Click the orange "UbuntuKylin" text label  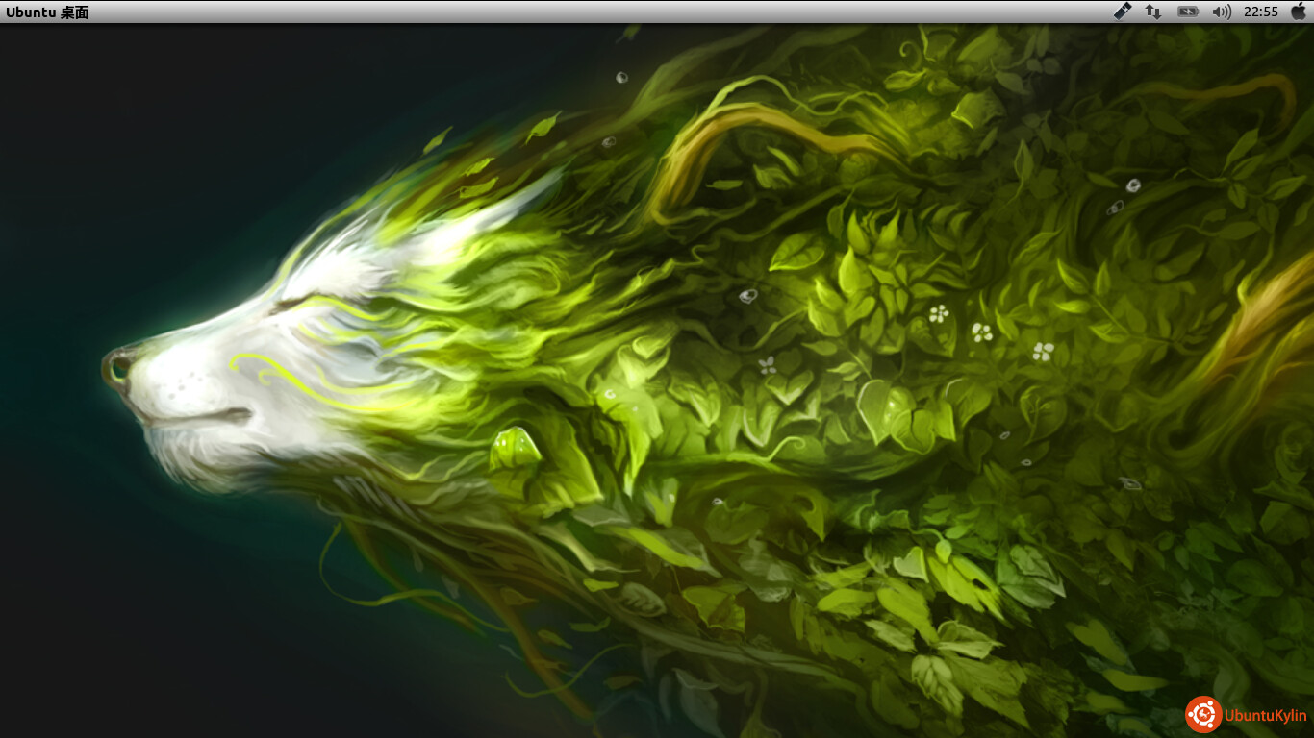point(1265,716)
